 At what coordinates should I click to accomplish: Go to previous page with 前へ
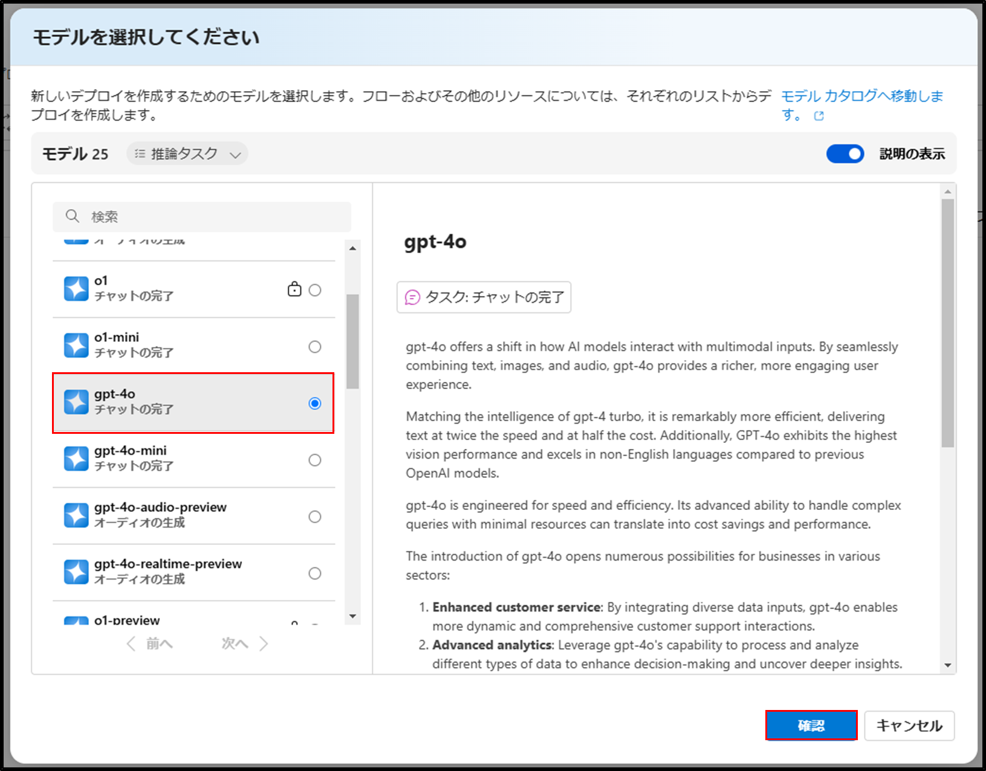pos(150,644)
